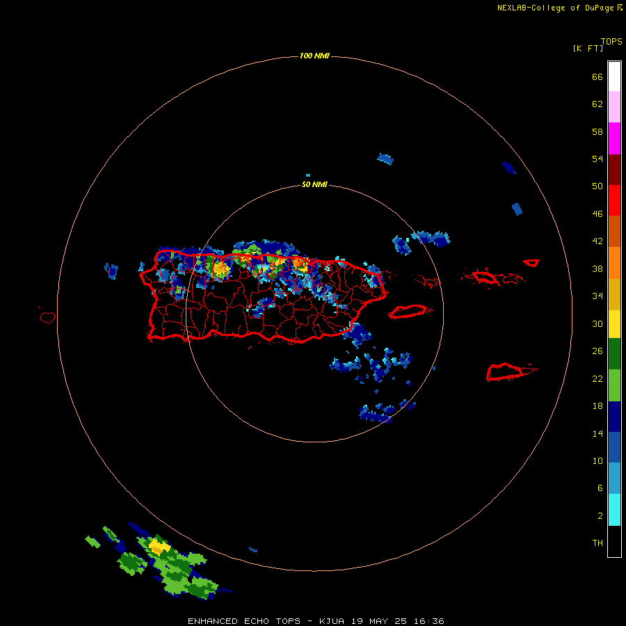Viewport: 626px width, 626px height.
Task: Click legend value 54
Action: point(597,159)
